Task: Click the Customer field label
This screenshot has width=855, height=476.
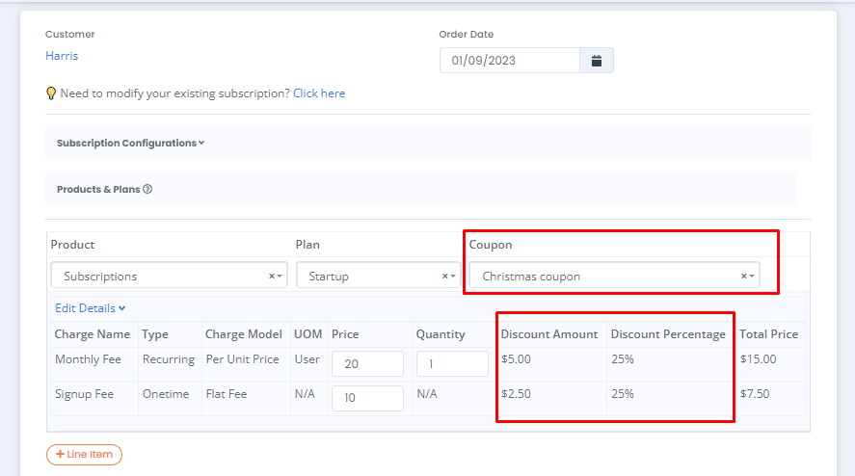Action: [69, 35]
